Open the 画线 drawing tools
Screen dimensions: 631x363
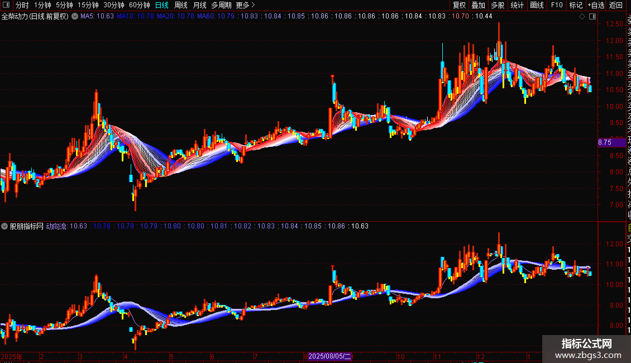[x=537, y=5]
